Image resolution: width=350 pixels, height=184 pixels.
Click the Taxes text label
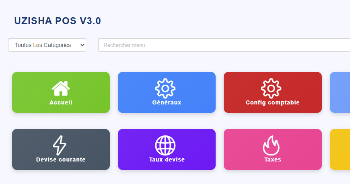click(x=272, y=159)
